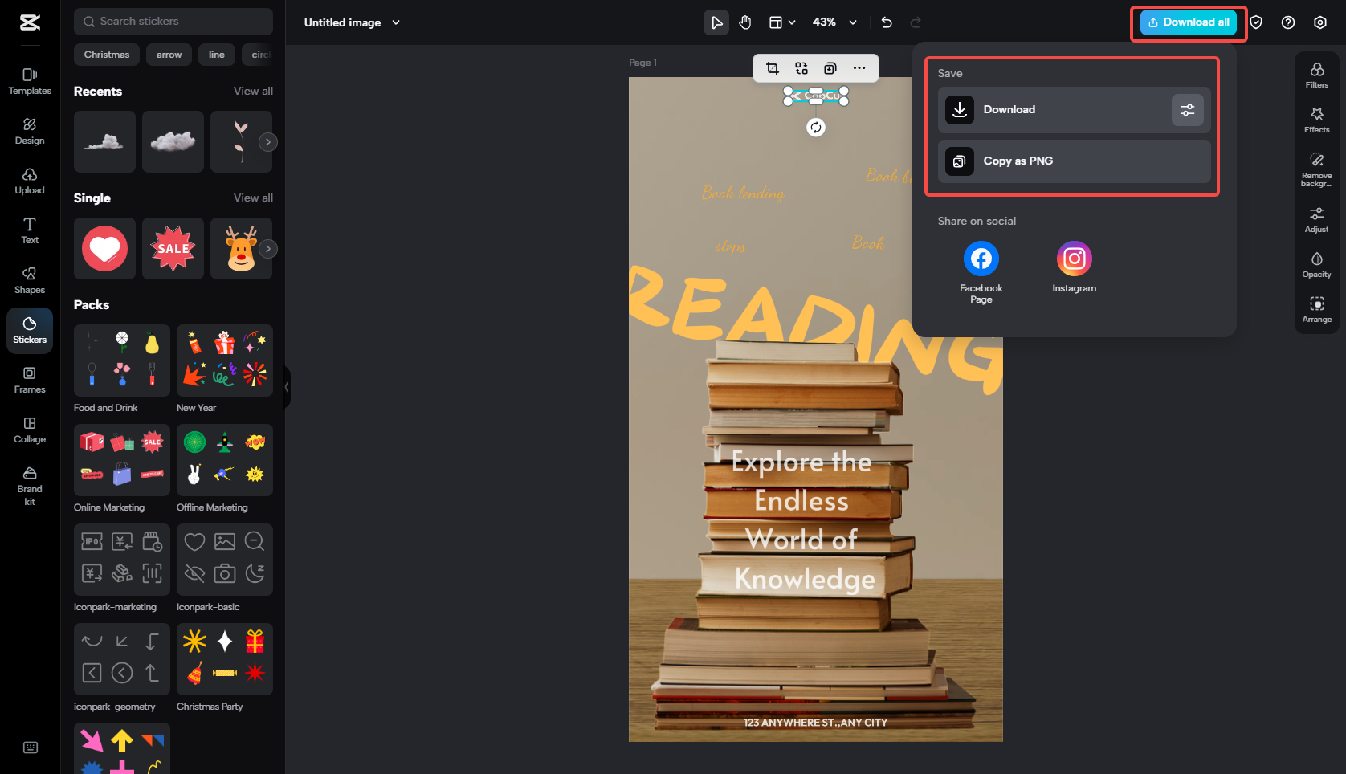Select the Hand tool in the top toolbar
Viewport: 1346px width, 774px height.
(x=744, y=22)
